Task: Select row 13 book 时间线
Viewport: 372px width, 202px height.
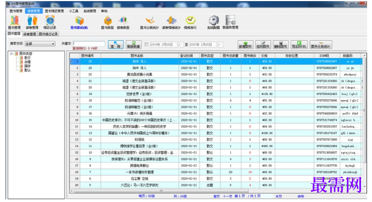Action: (x=216, y=139)
